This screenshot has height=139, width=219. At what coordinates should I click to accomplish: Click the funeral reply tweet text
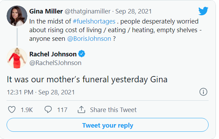pyautogui.click(x=87, y=79)
